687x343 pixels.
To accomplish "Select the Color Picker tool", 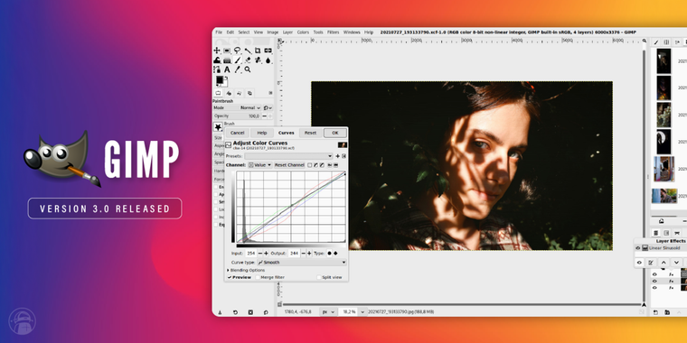I will [x=237, y=70].
